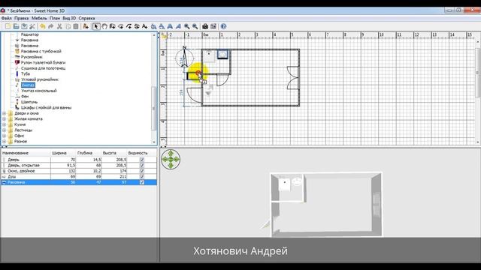Expand the Кухня folder
This screenshot has width=481, height=270.
[5, 124]
